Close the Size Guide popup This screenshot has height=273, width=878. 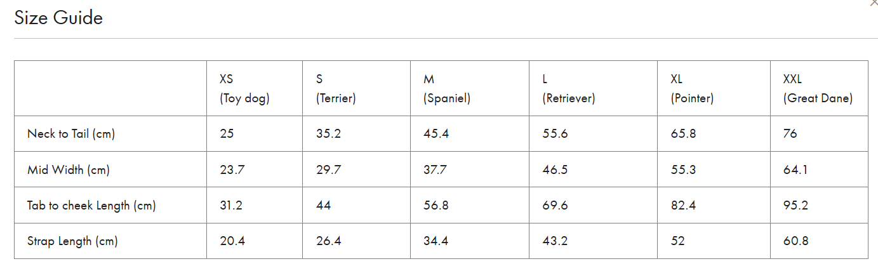pyautogui.click(x=874, y=3)
